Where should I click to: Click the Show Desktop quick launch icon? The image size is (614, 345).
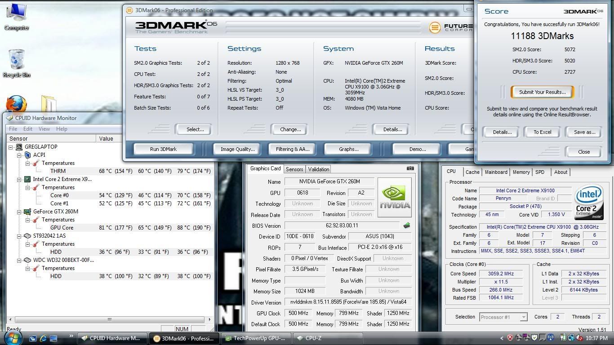click(x=53, y=338)
